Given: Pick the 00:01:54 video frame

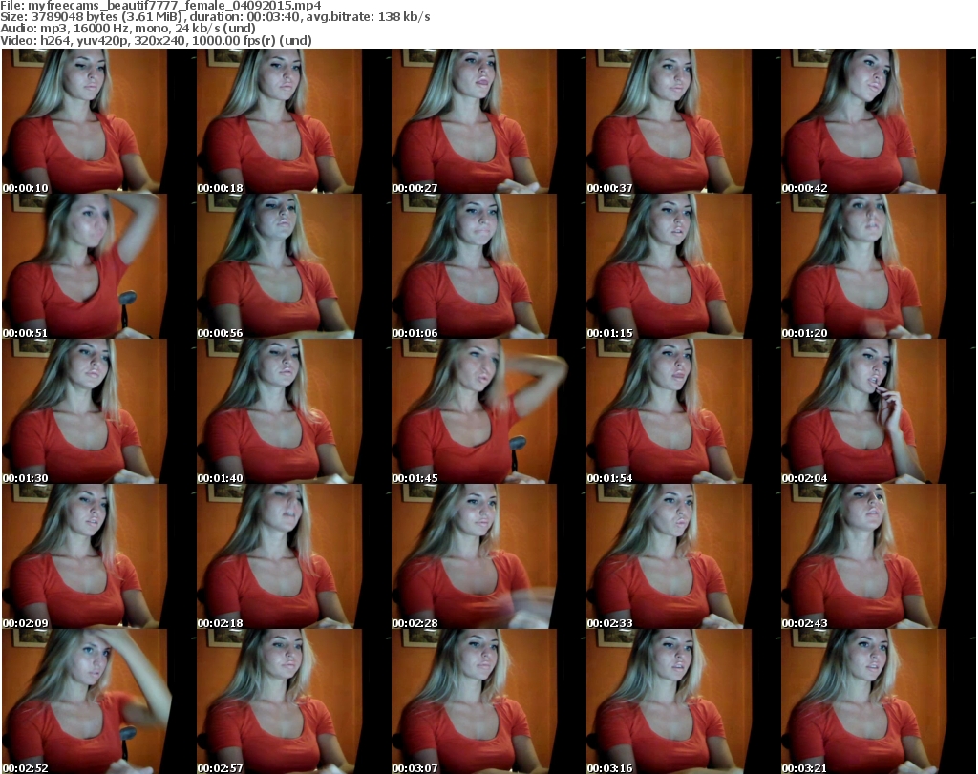Looking at the screenshot, I should click(683, 412).
